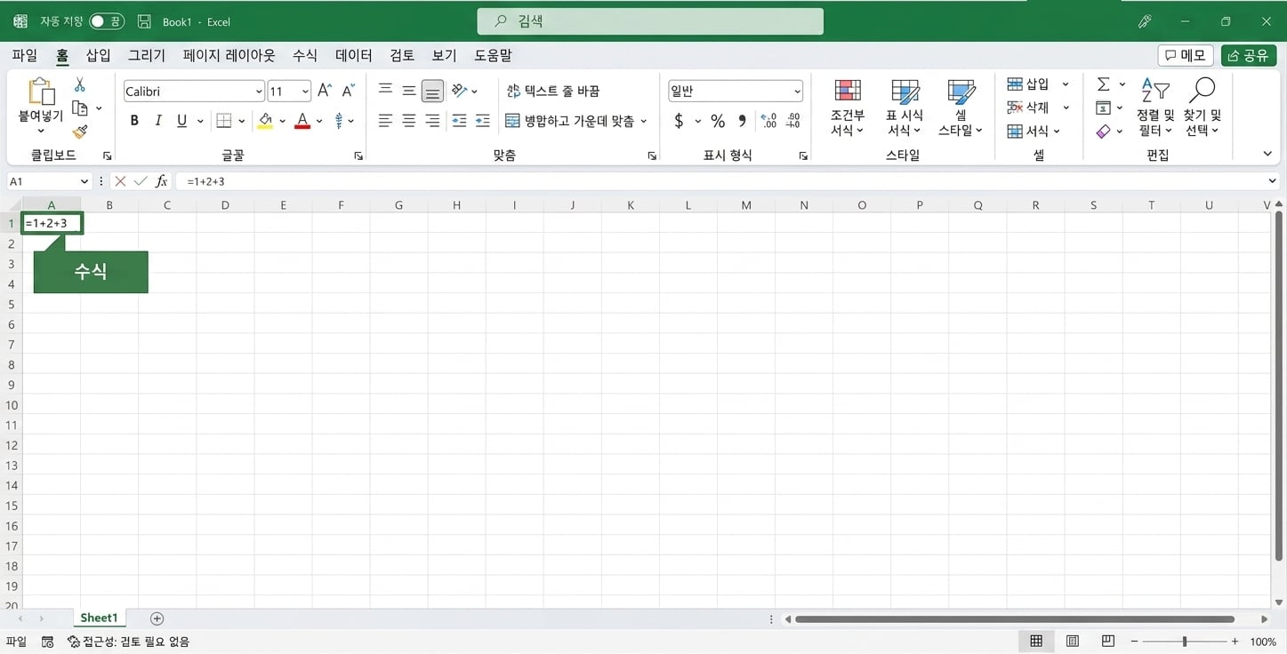Open the Calibri font name dropdown

259,92
